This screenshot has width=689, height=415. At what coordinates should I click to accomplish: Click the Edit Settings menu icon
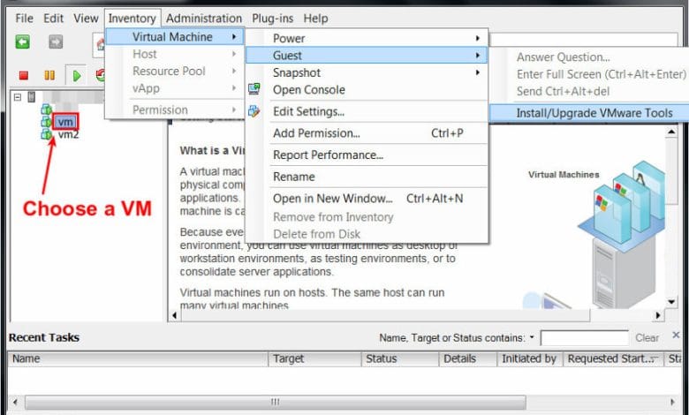[254, 111]
